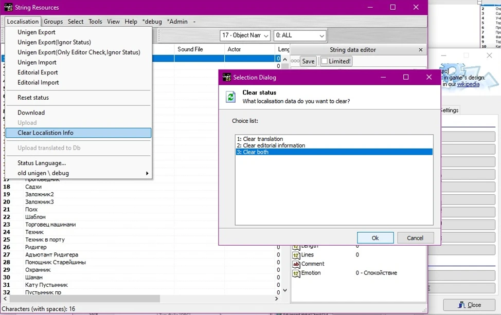501x315 pixels.
Task: Click the green refresh icon in Selection Dialog
Action: click(x=231, y=97)
